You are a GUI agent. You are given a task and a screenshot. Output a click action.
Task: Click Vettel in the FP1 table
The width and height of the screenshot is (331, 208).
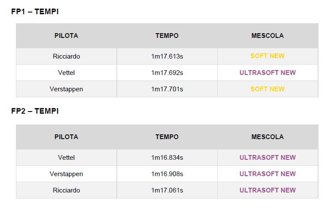[x=66, y=72]
